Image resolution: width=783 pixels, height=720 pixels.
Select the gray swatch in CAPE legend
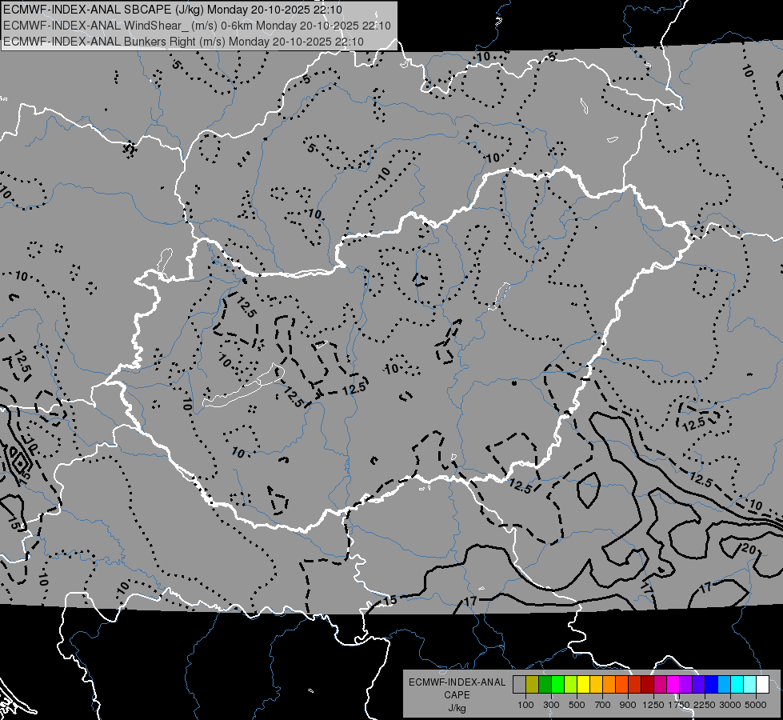519,684
